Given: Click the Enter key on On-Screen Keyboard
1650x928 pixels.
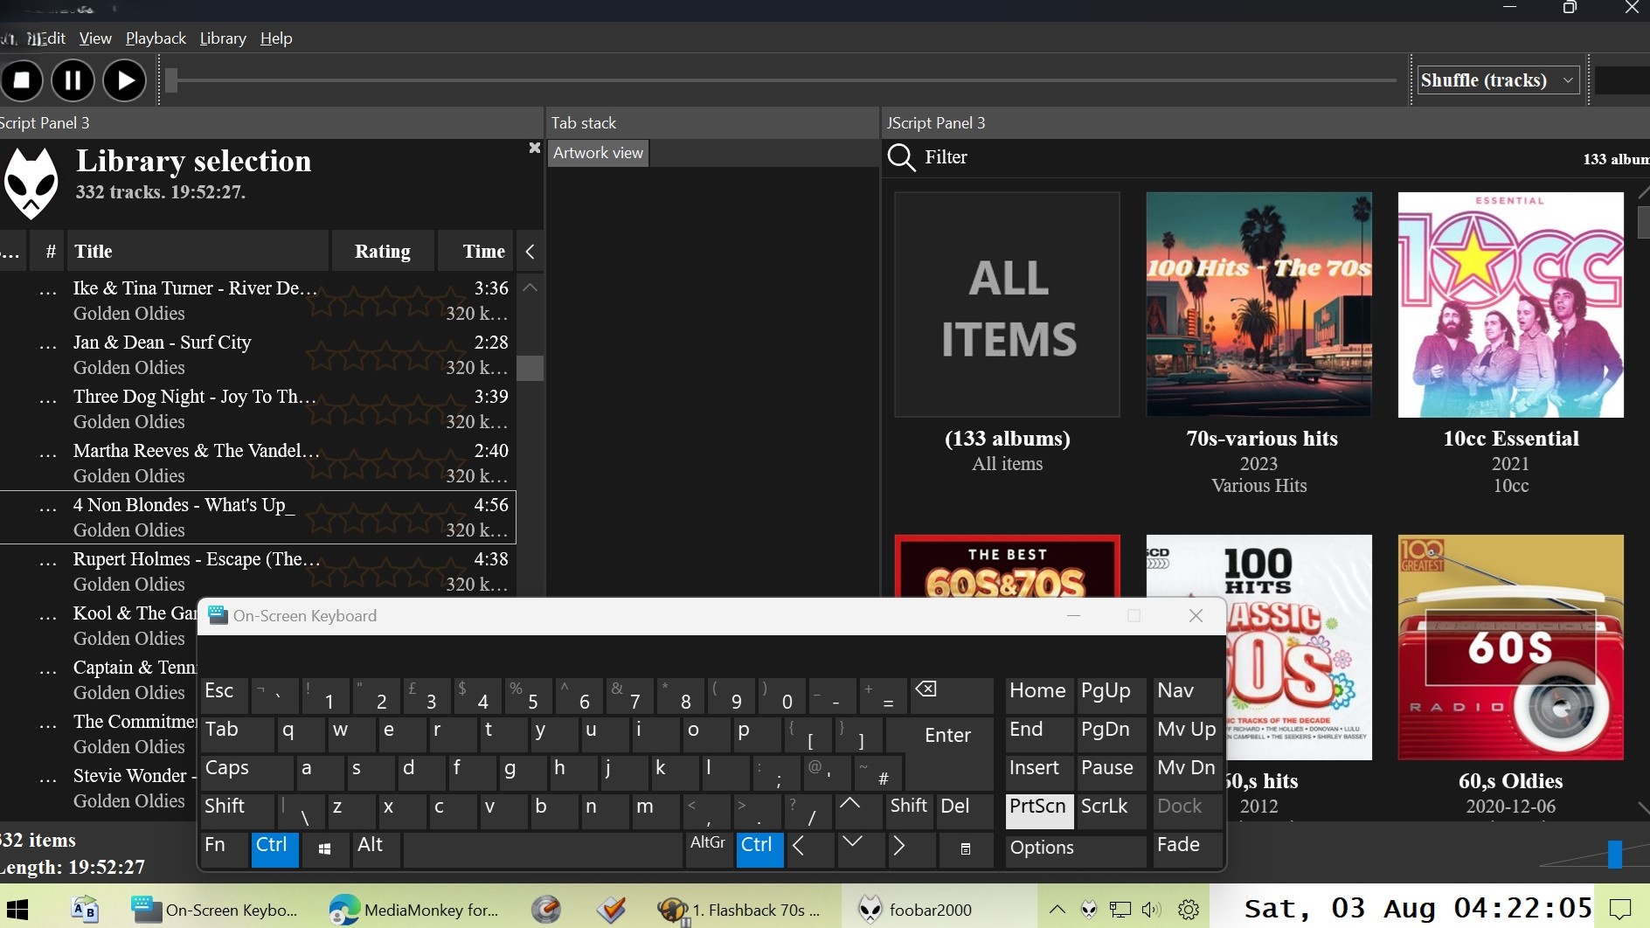Looking at the screenshot, I should 948,735.
